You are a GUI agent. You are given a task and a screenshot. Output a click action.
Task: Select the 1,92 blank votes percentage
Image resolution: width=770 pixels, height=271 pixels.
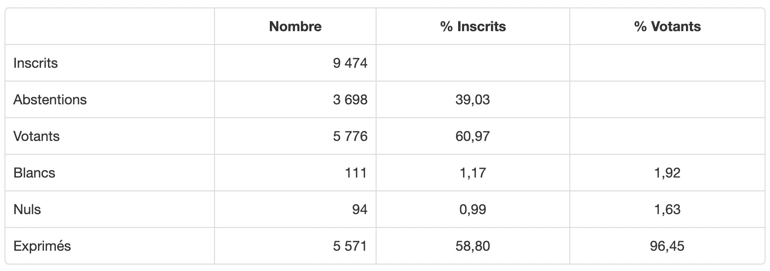click(667, 173)
